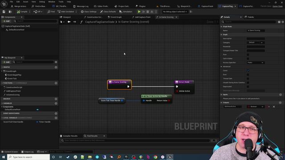The width and height of the screenshot is (285, 160).
Task: Open the File menu
Action: pos(11,2)
